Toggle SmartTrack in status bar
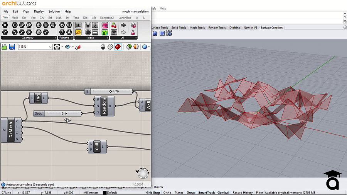The width and height of the screenshot is (347, 195). [207, 193]
